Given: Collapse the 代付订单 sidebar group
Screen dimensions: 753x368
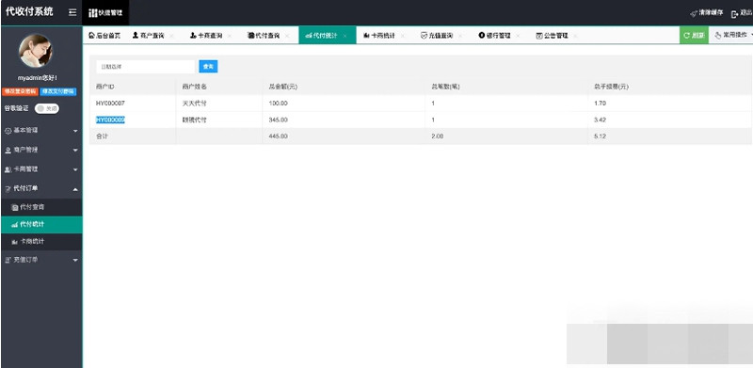Looking at the screenshot, I should point(41,188).
